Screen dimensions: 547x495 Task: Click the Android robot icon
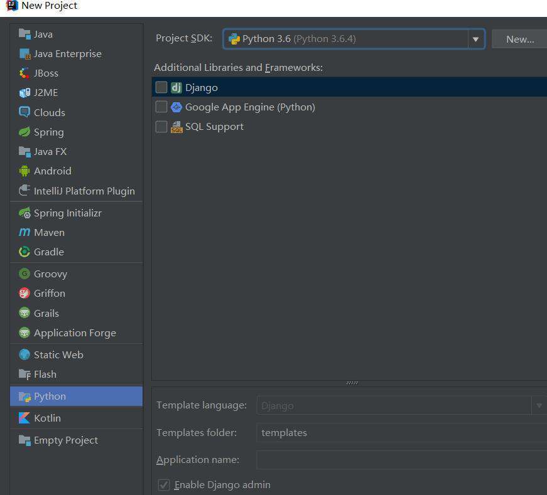(x=24, y=171)
